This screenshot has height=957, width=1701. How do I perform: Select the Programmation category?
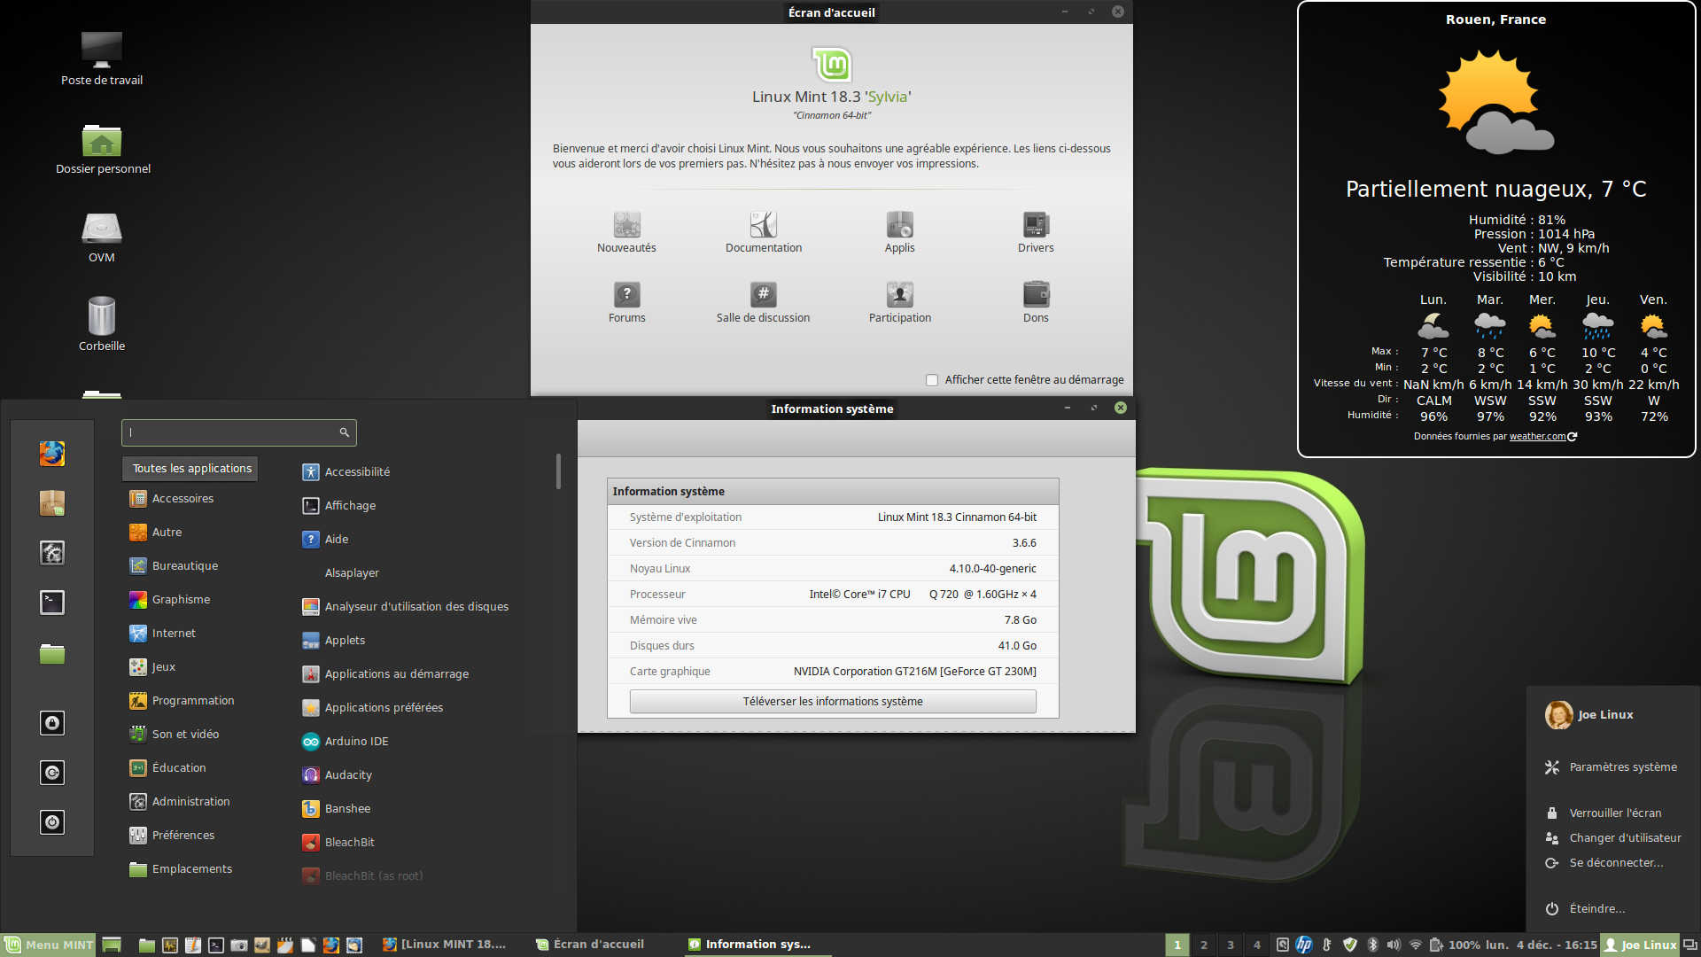point(182,701)
